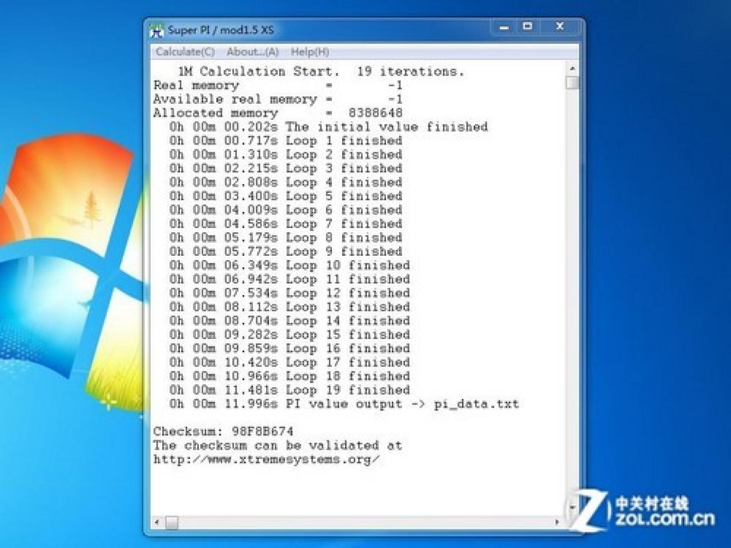
Task: Click the horizontal scrollbar left arrow
Action: [157, 522]
